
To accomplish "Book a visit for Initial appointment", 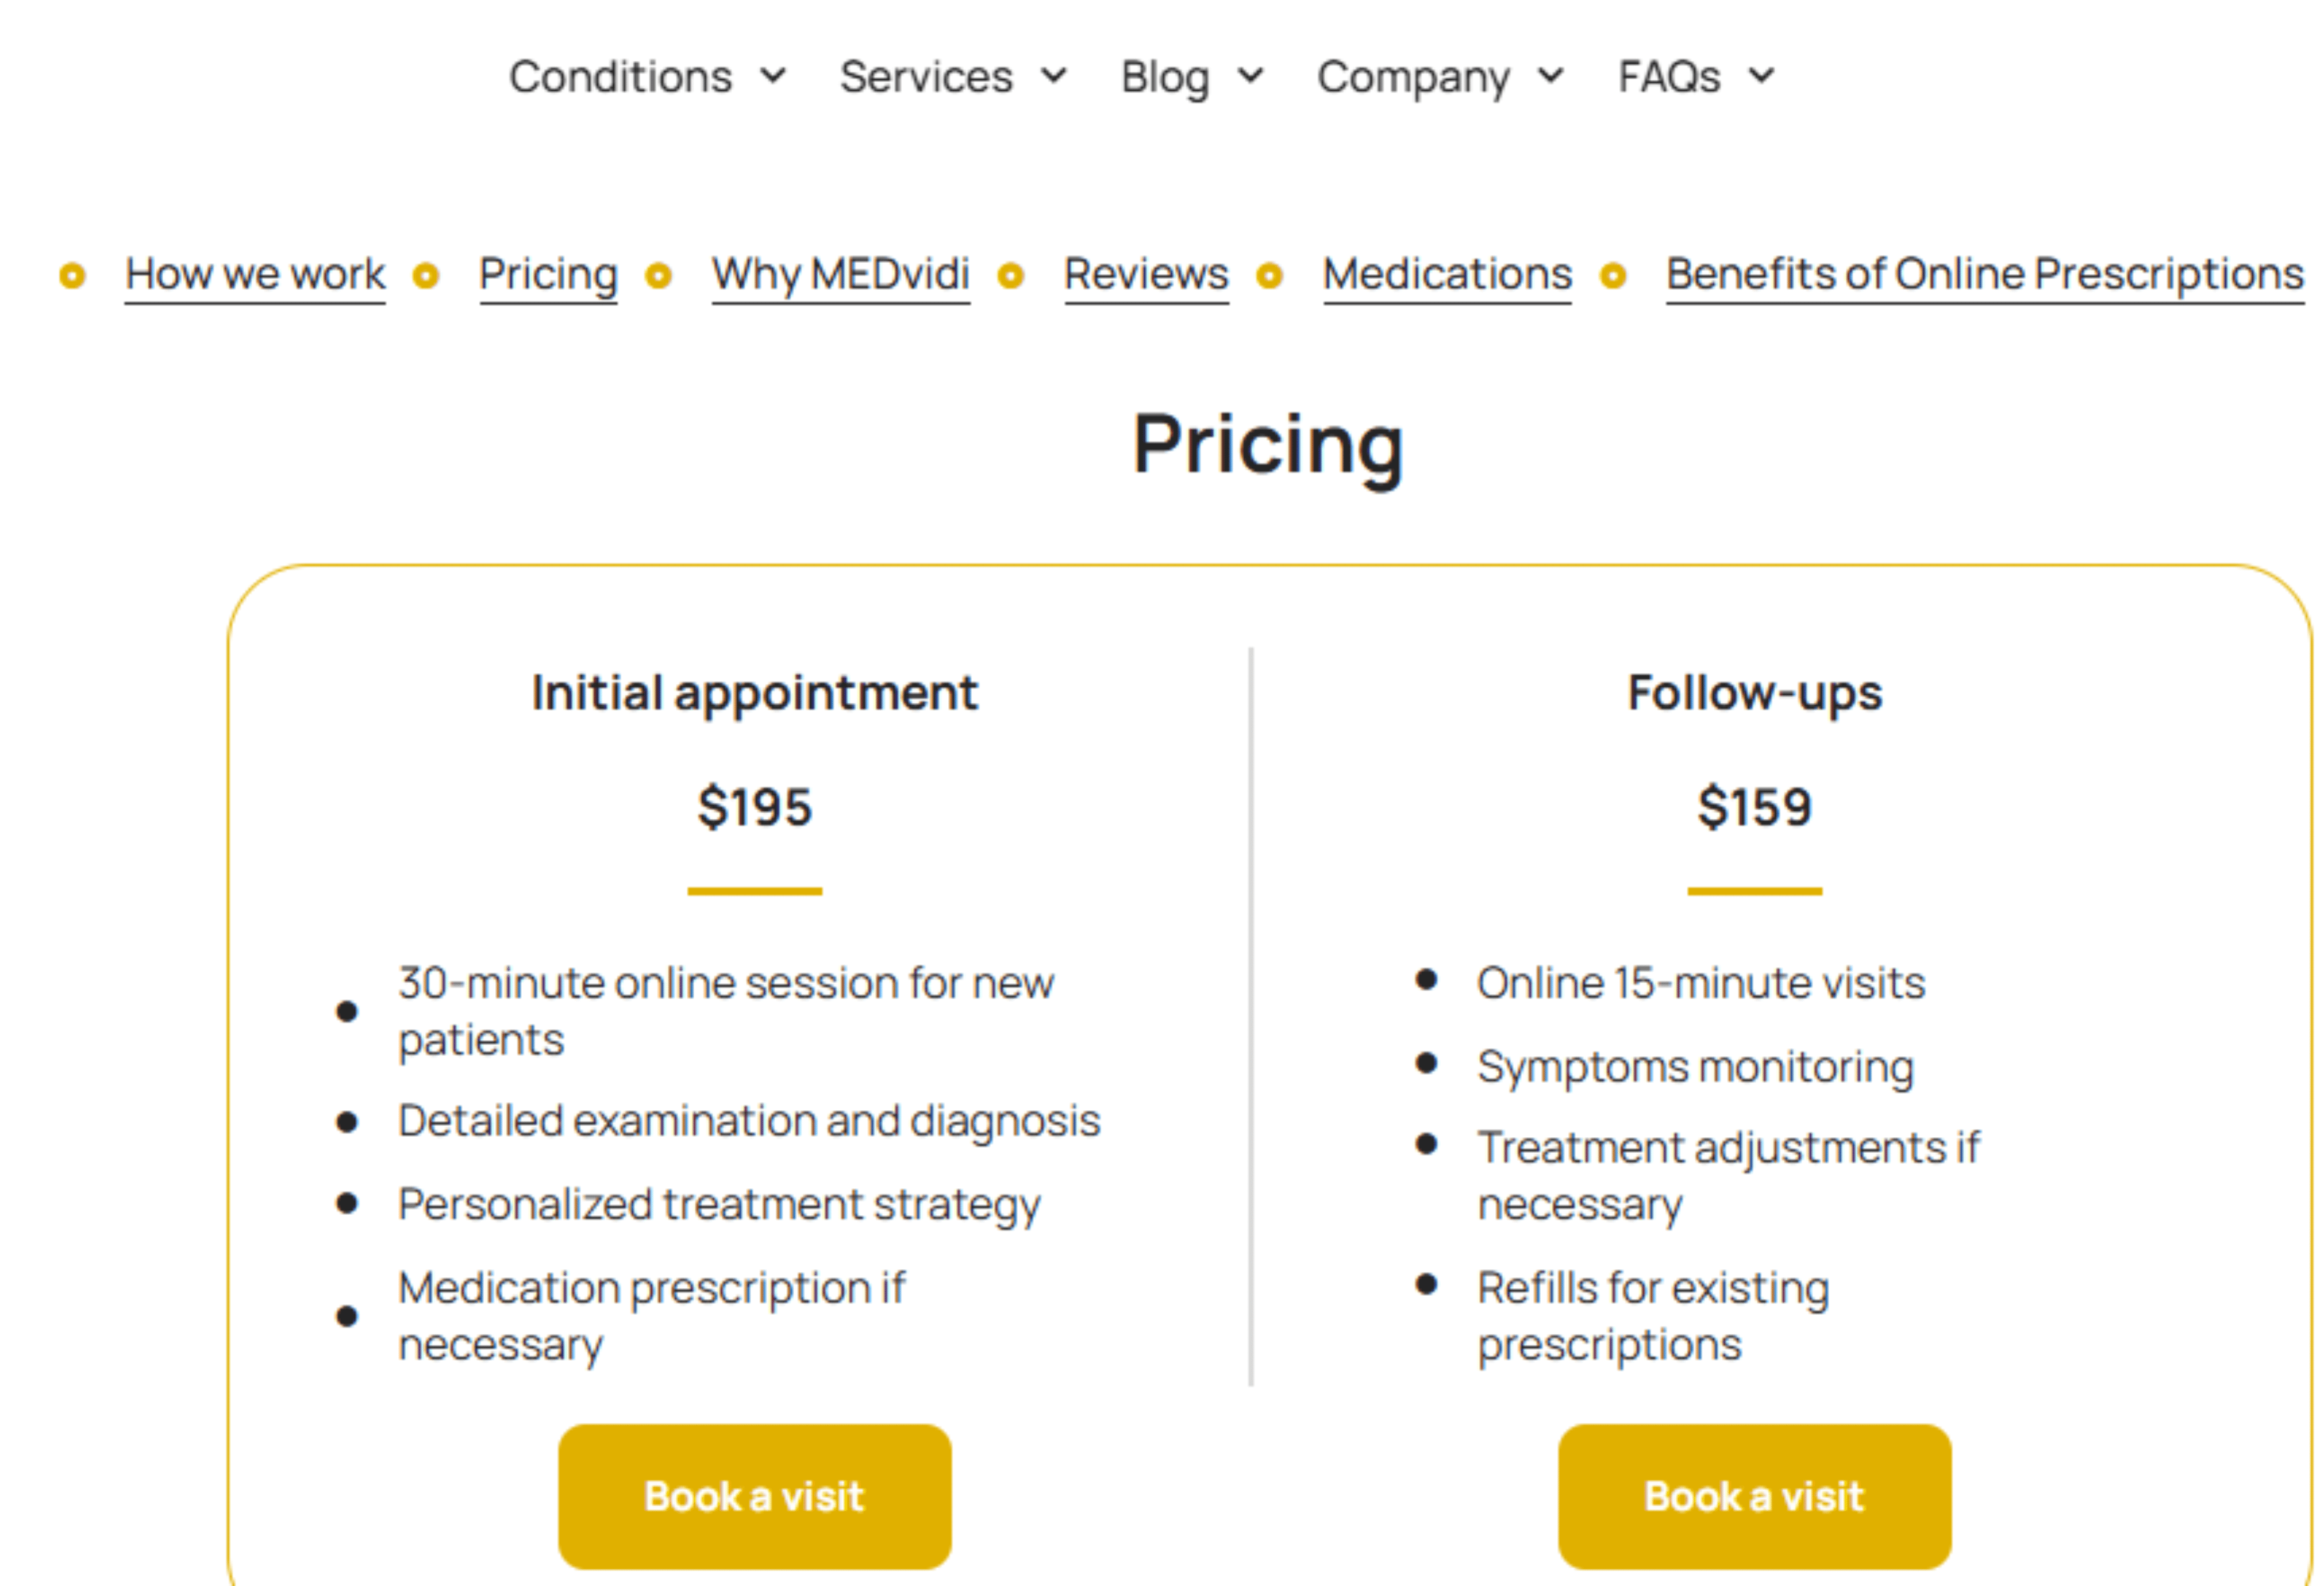I will [754, 1496].
